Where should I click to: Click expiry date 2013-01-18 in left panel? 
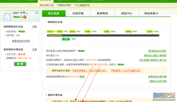pyautogui.click(x=25, y=58)
